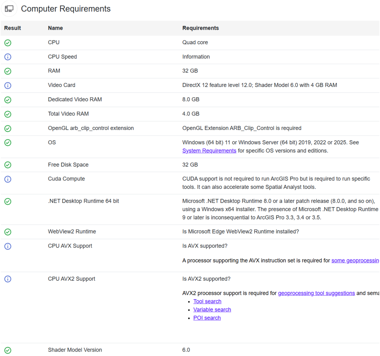The height and width of the screenshot is (356, 380).
Task: Select the Cuda Compute row name
Action: tap(66, 179)
